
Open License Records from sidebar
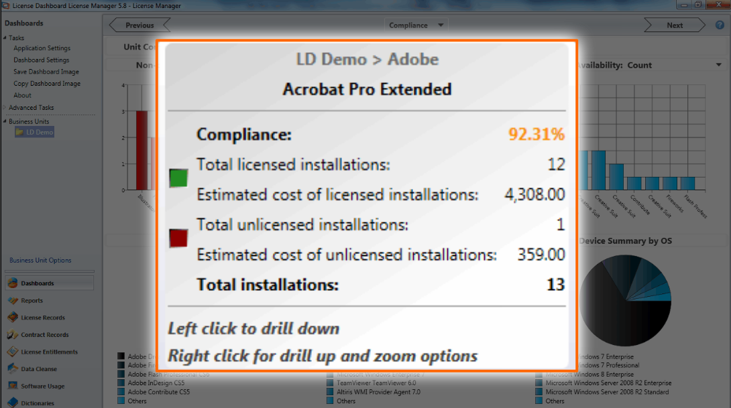pyautogui.click(x=13, y=318)
